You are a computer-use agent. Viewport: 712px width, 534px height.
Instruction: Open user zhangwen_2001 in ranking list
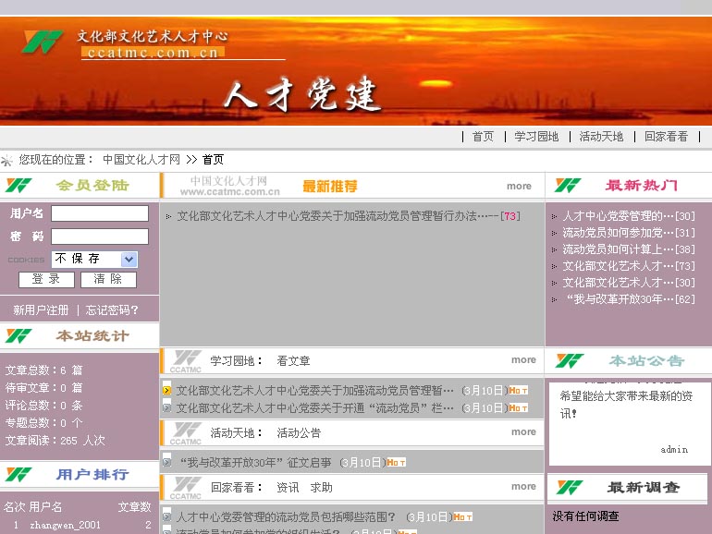point(65,526)
